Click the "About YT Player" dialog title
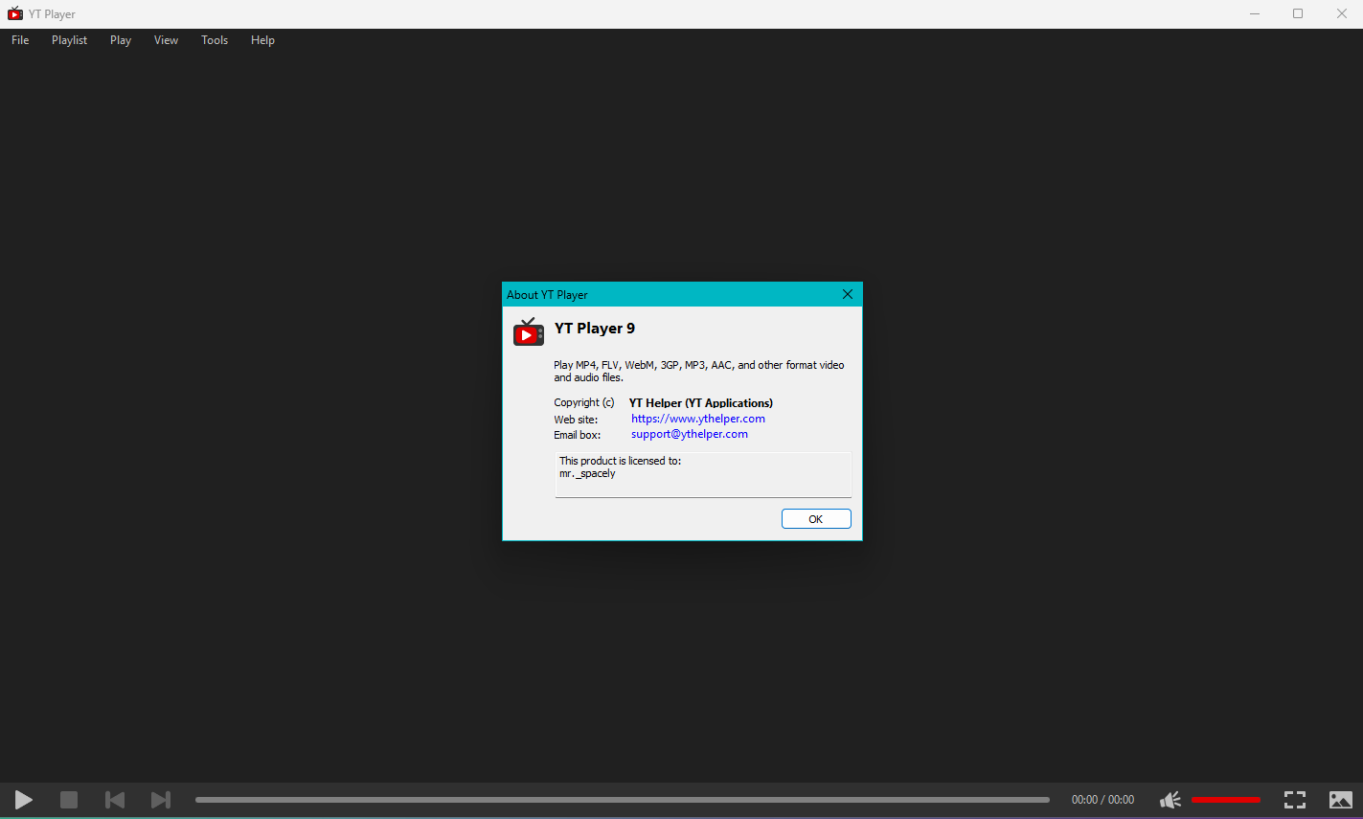 tap(547, 295)
